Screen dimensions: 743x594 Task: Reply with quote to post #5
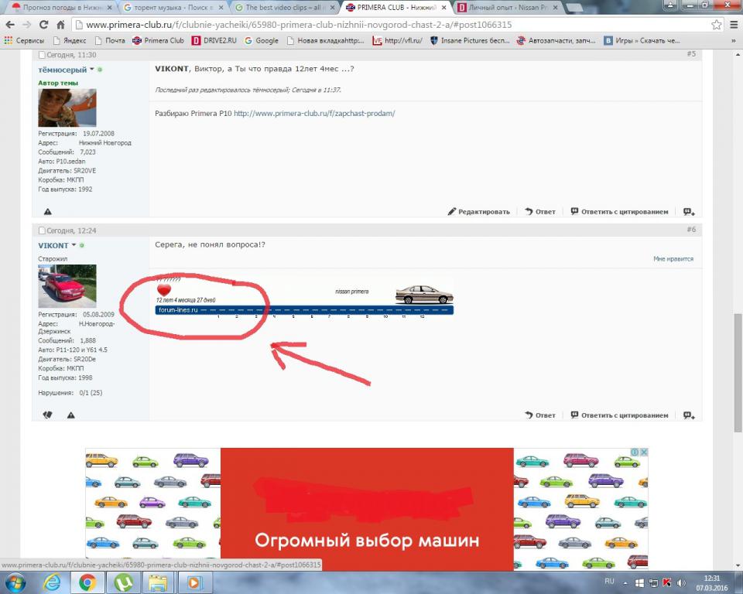click(x=619, y=212)
